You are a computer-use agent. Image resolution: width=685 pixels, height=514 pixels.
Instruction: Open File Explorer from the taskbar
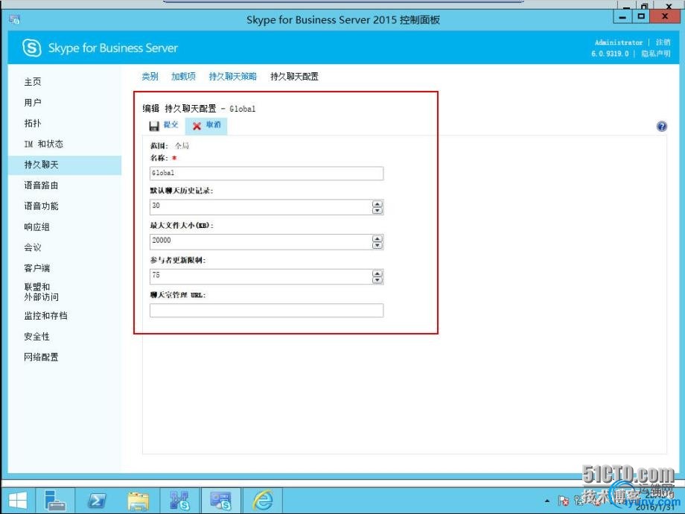click(138, 501)
